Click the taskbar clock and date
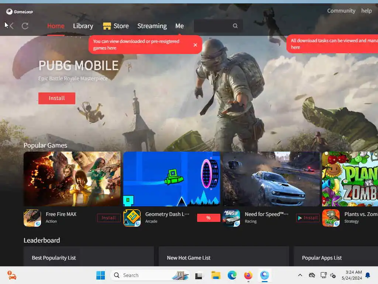This screenshot has width=378, height=284. pyautogui.click(x=352, y=275)
